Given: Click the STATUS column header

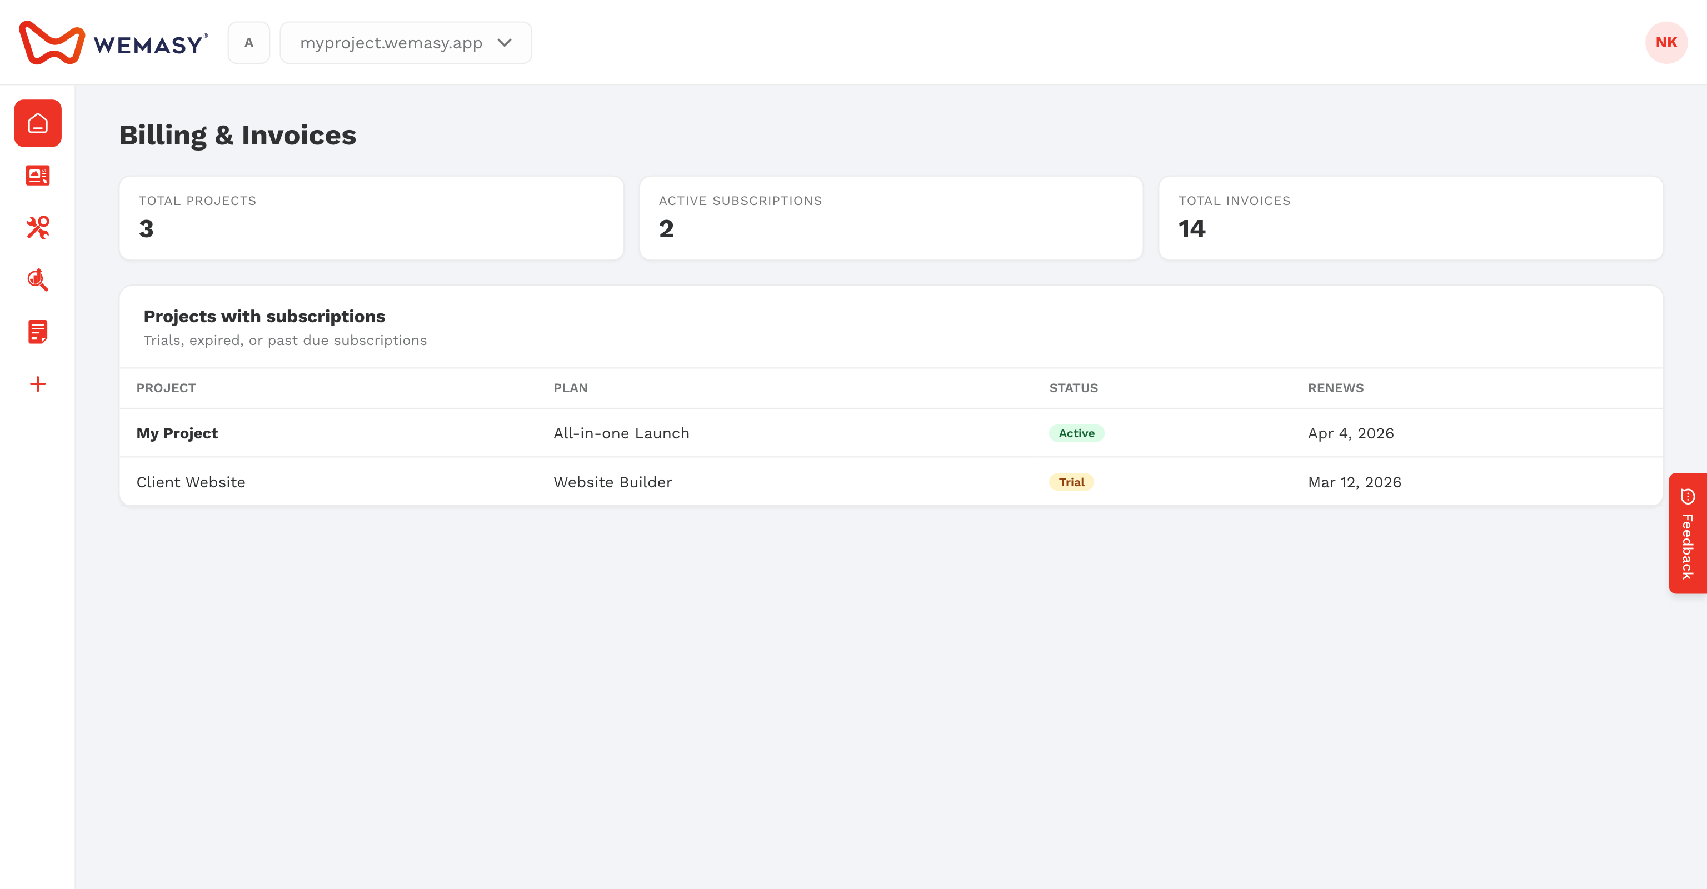Looking at the screenshot, I should 1074,388.
